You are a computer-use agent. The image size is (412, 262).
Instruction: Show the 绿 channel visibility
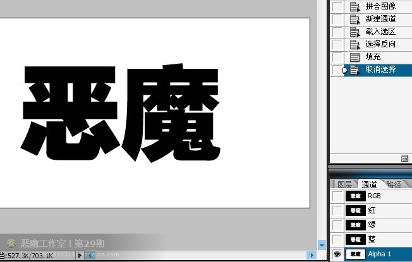[337, 225]
